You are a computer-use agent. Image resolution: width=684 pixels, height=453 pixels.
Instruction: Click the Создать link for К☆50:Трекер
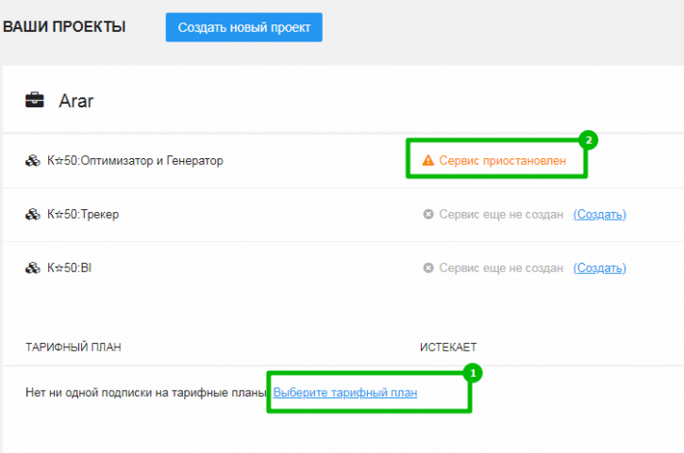click(599, 215)
